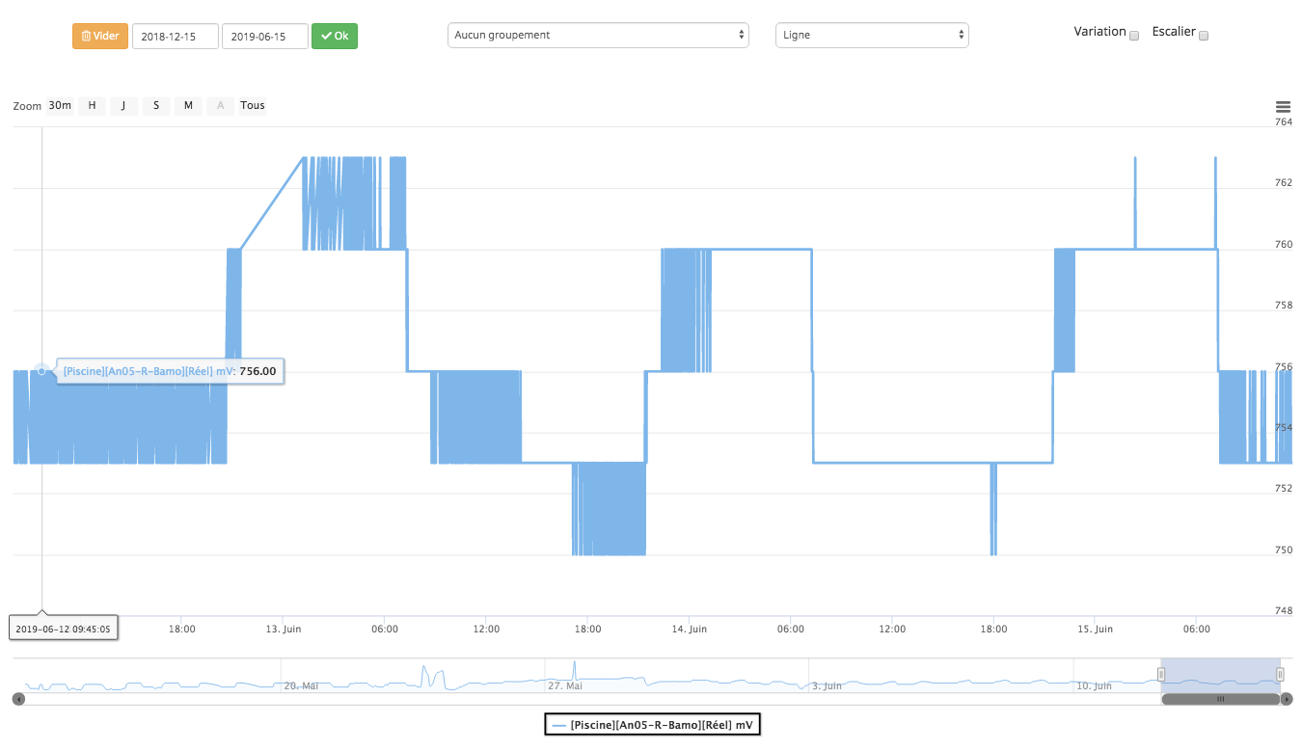Click the 27. Mai navigator label
The height and width of the screenshot is (751, 1302).
(x=566, y=686)
